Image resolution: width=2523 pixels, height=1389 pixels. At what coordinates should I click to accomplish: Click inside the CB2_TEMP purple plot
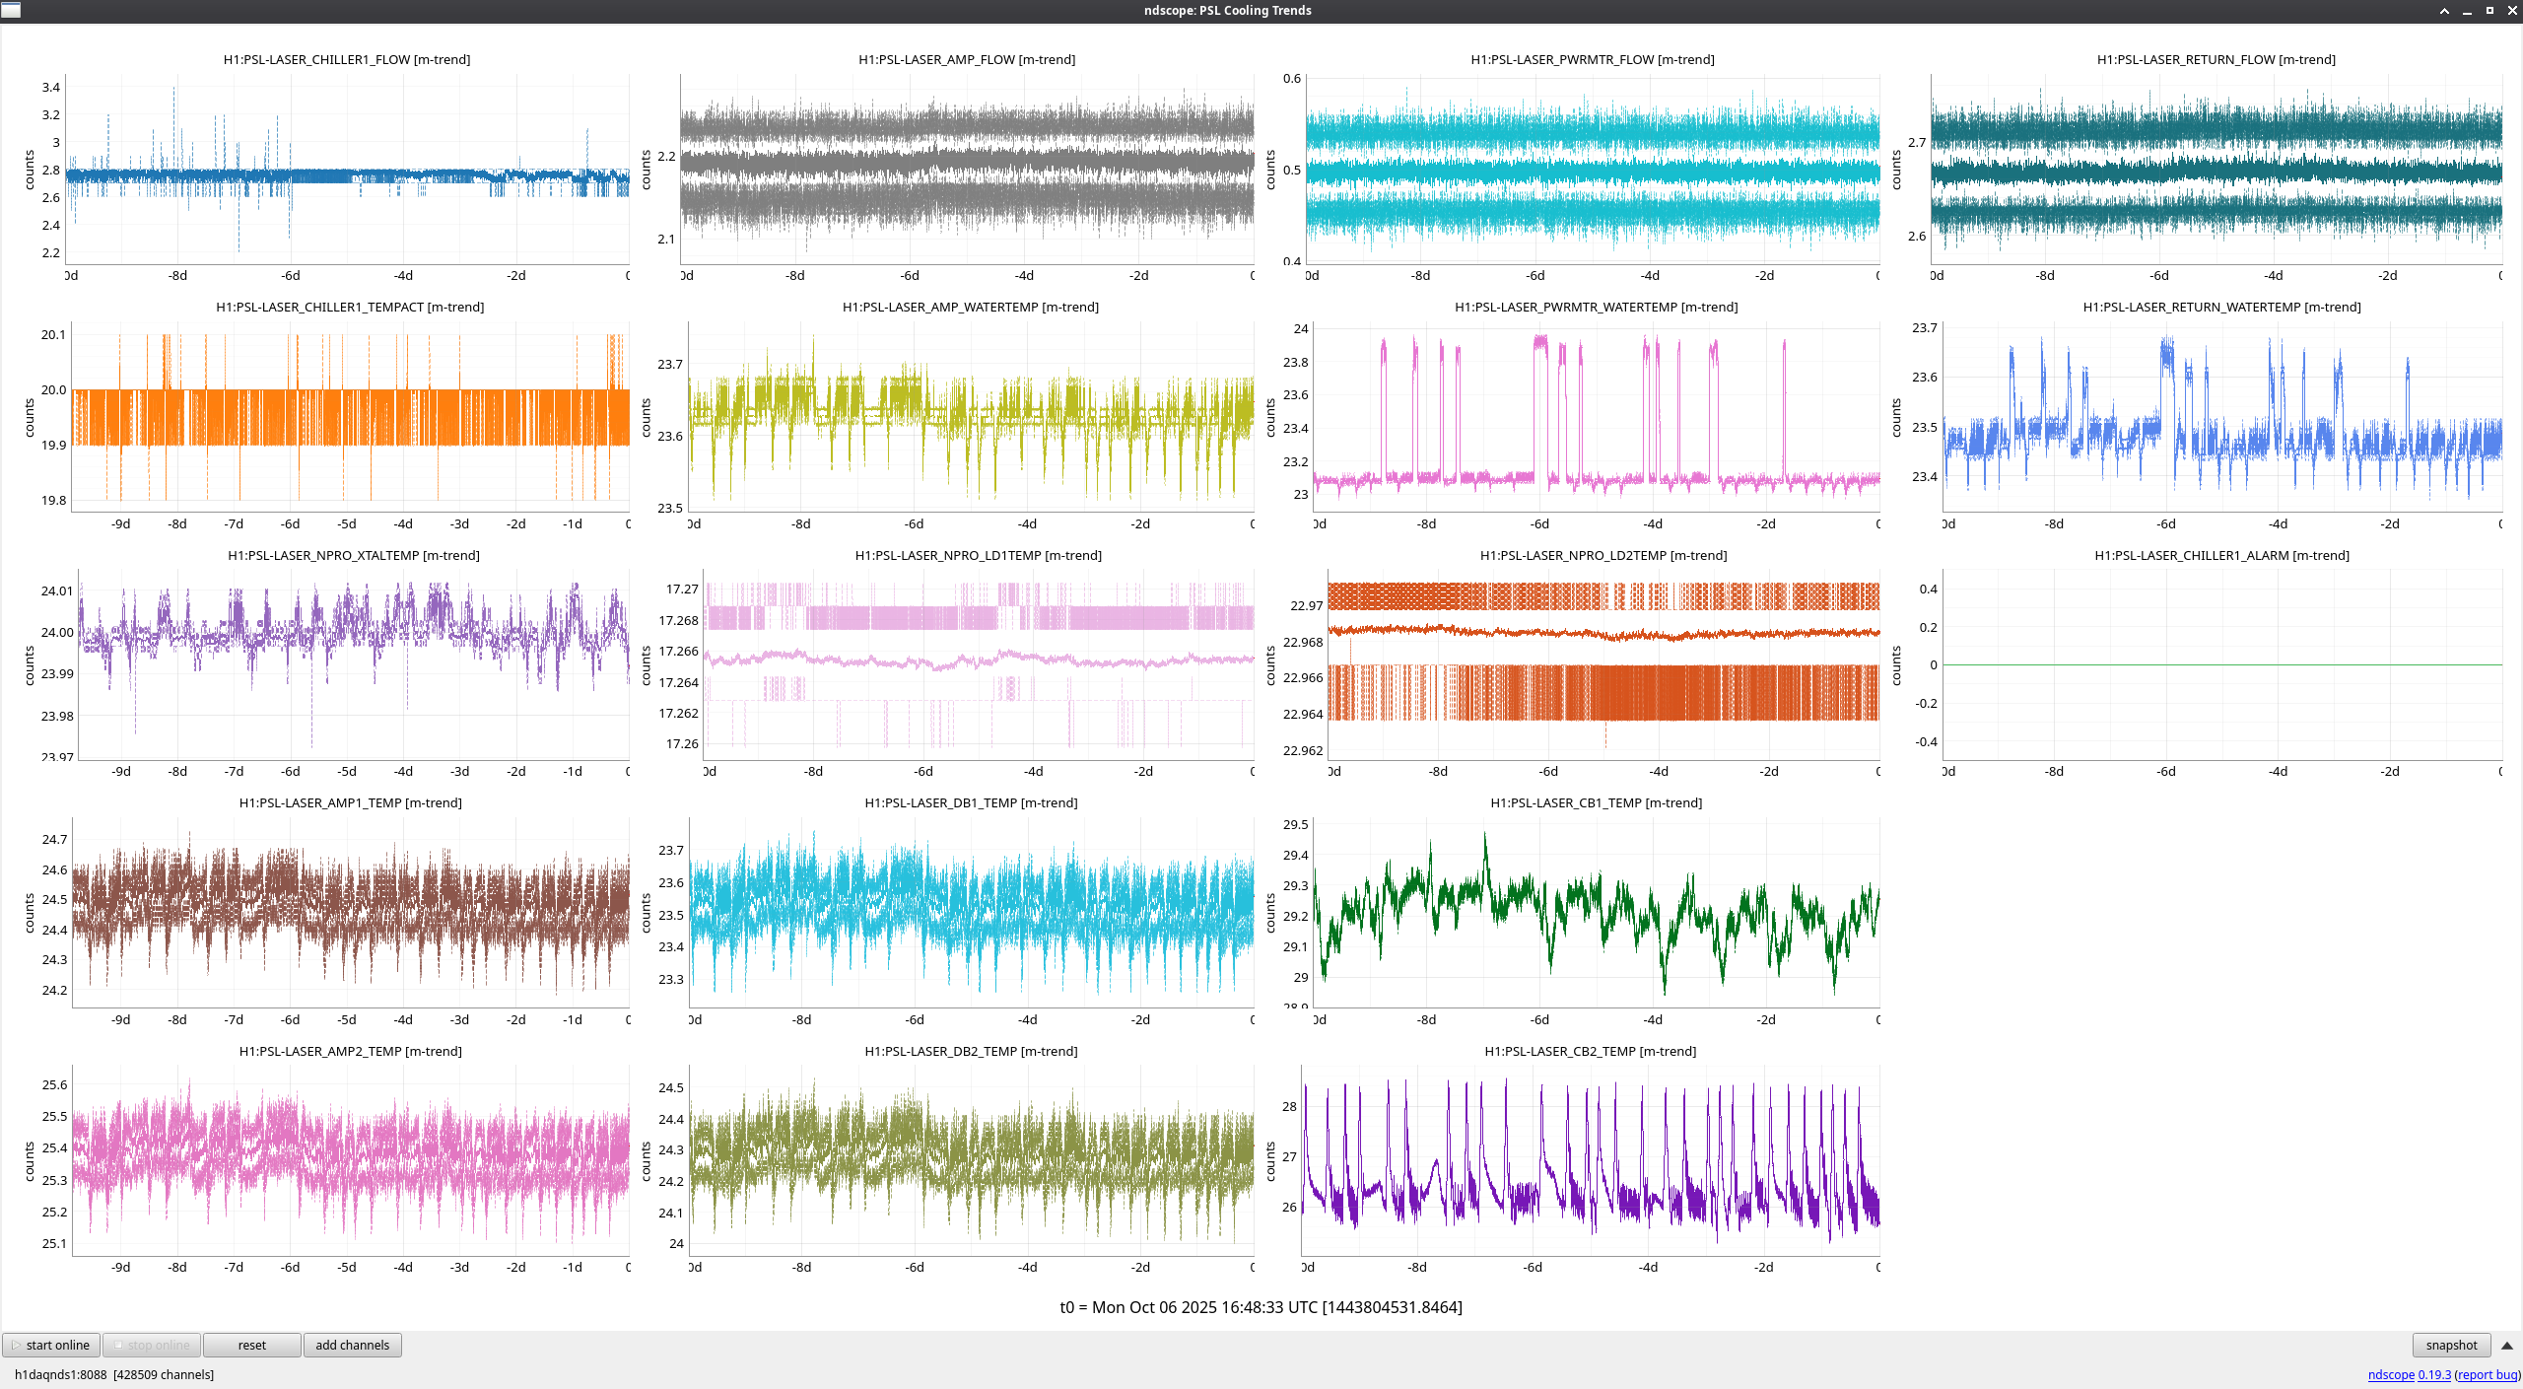pos(1591,1163)
